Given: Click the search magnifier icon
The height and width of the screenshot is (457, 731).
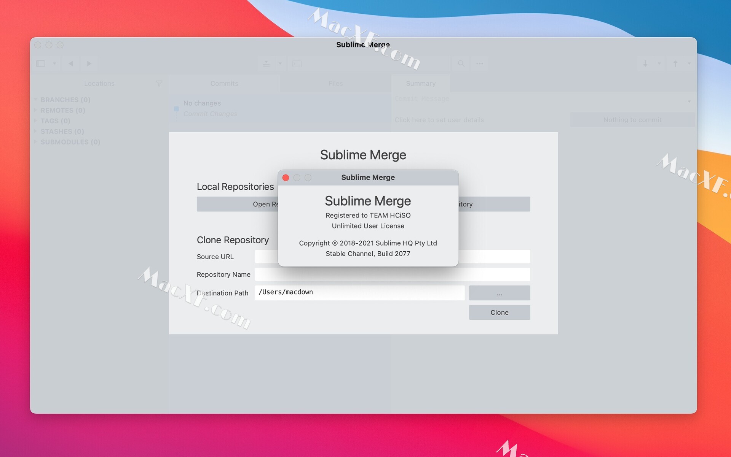Looking at the screenshot, I should tap(461, 63).
